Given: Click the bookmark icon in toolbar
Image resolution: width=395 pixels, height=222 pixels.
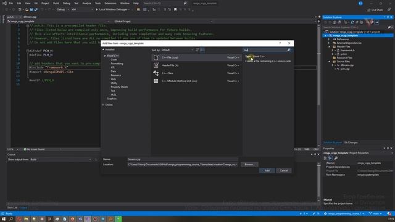Looking at the screenshot, I should [x=175, y=10].
